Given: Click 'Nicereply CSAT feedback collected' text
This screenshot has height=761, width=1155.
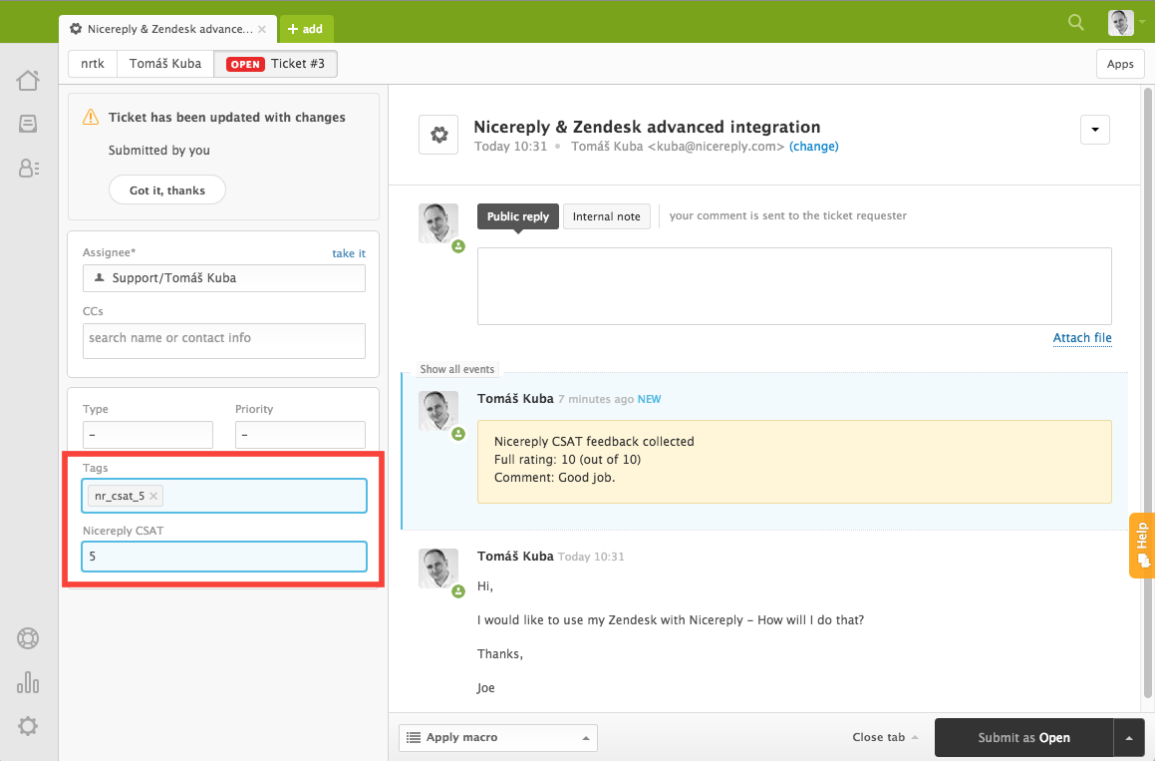Looking at the screenshot, I should tap(594, 441).
